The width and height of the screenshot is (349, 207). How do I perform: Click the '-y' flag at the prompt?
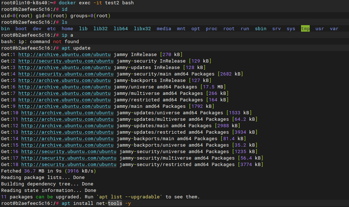128,203
